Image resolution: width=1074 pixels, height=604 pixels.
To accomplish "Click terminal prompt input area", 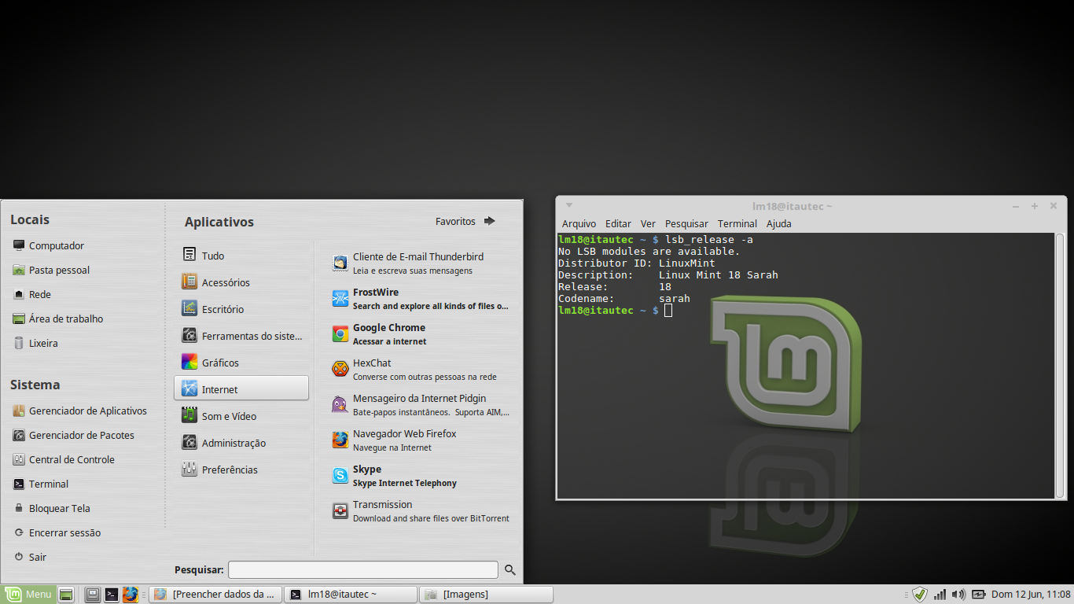I will 668,311.
